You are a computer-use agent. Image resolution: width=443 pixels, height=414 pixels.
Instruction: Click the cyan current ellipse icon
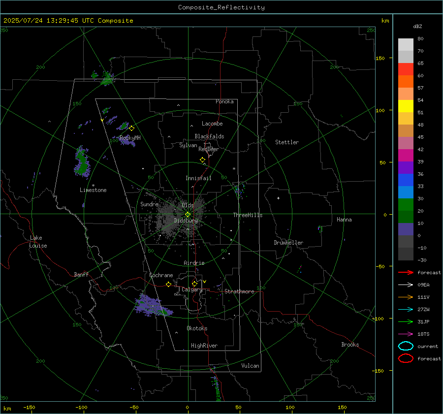(406, 346)
